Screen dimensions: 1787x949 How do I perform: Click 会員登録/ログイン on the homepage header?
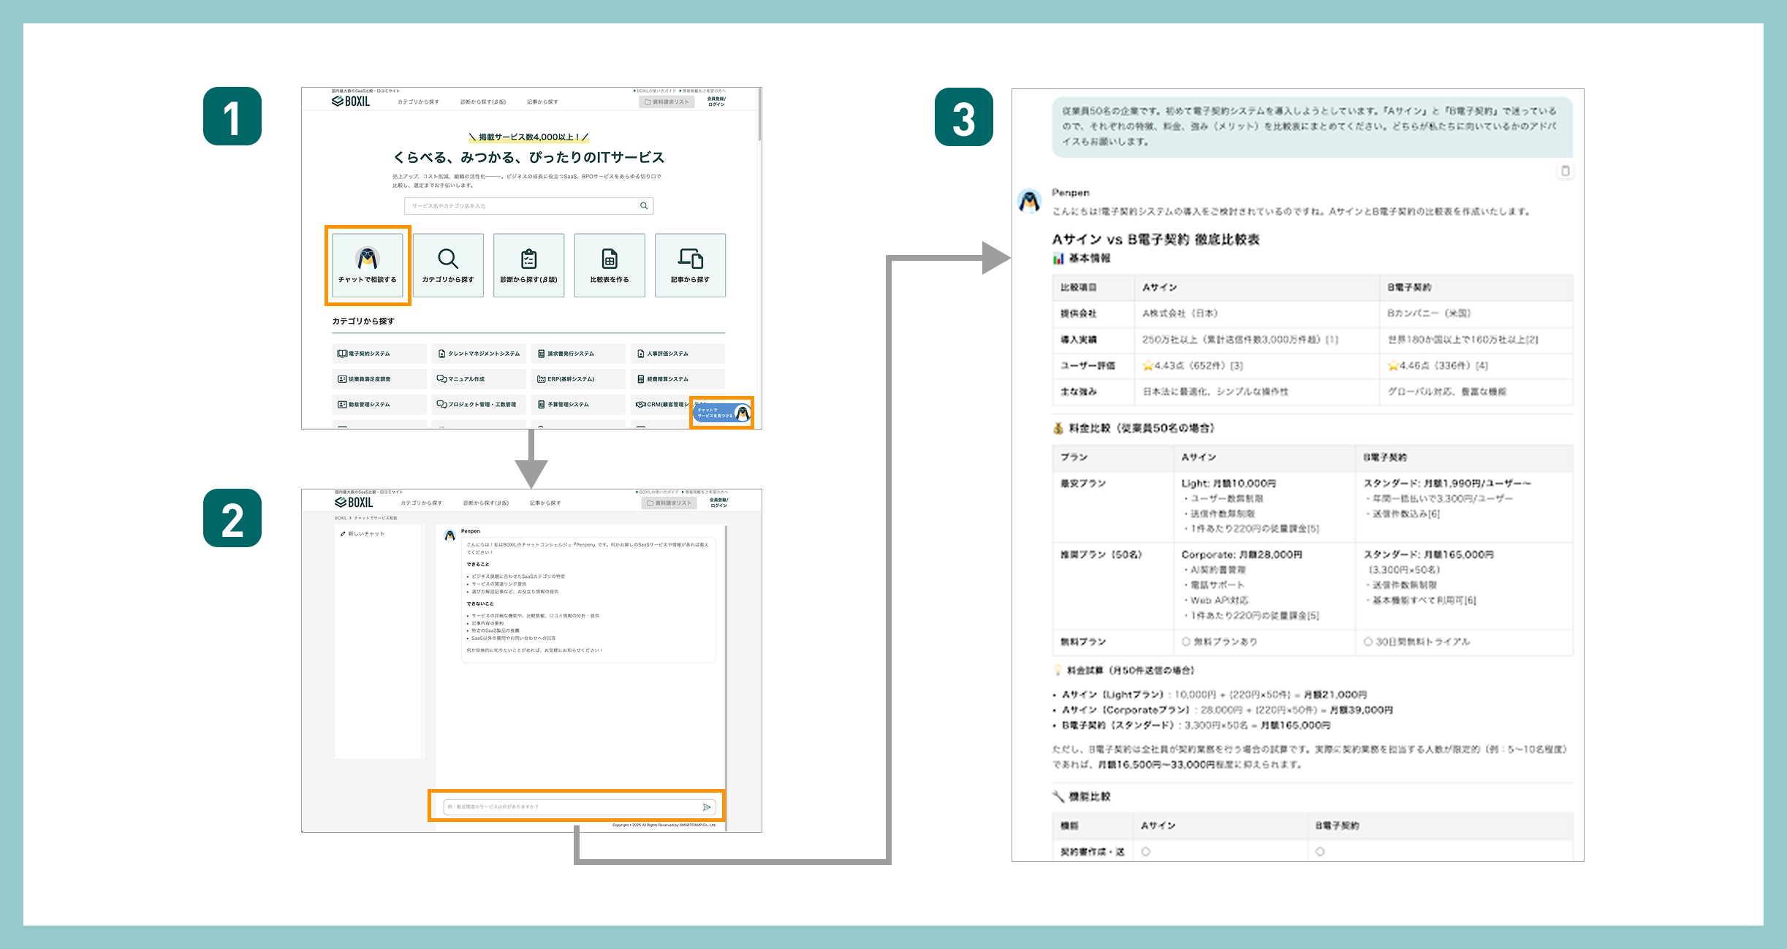tap(716, 102)
